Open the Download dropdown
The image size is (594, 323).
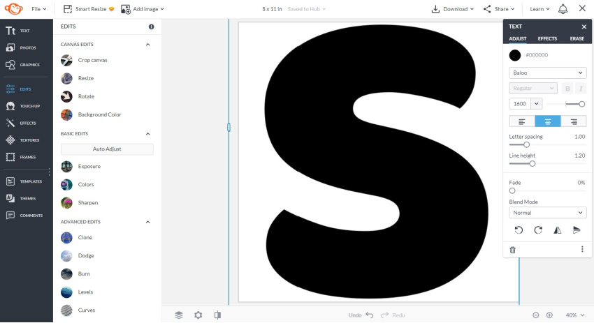pos(453,8)
